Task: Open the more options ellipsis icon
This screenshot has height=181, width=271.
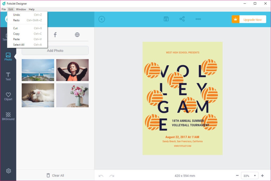Action: pyautogui.click(x=198, y=19)
